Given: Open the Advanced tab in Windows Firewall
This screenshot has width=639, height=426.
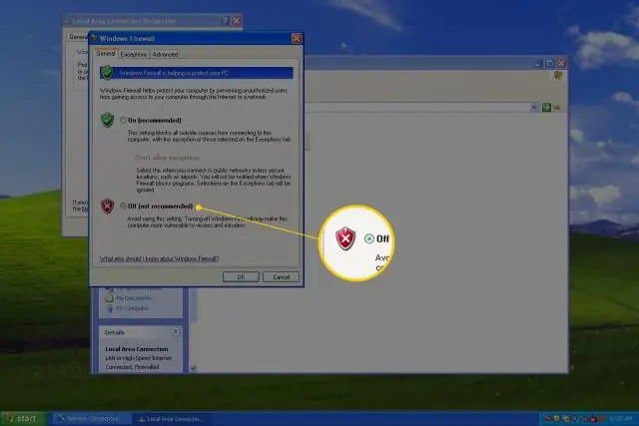Looking at the screenshot, I should [166, 54].
